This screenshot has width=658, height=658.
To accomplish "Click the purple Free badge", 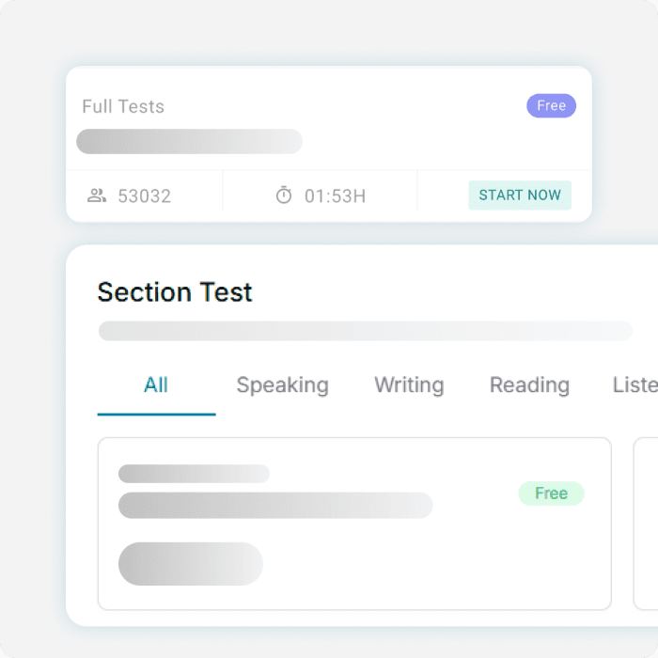I will [x=551, y=106].
